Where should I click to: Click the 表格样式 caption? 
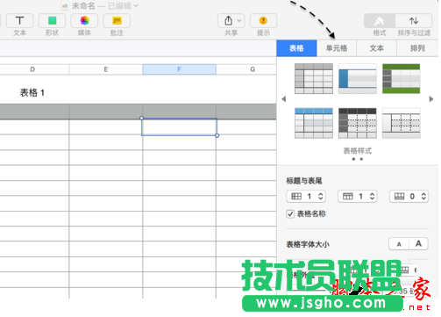coord(358,151)
